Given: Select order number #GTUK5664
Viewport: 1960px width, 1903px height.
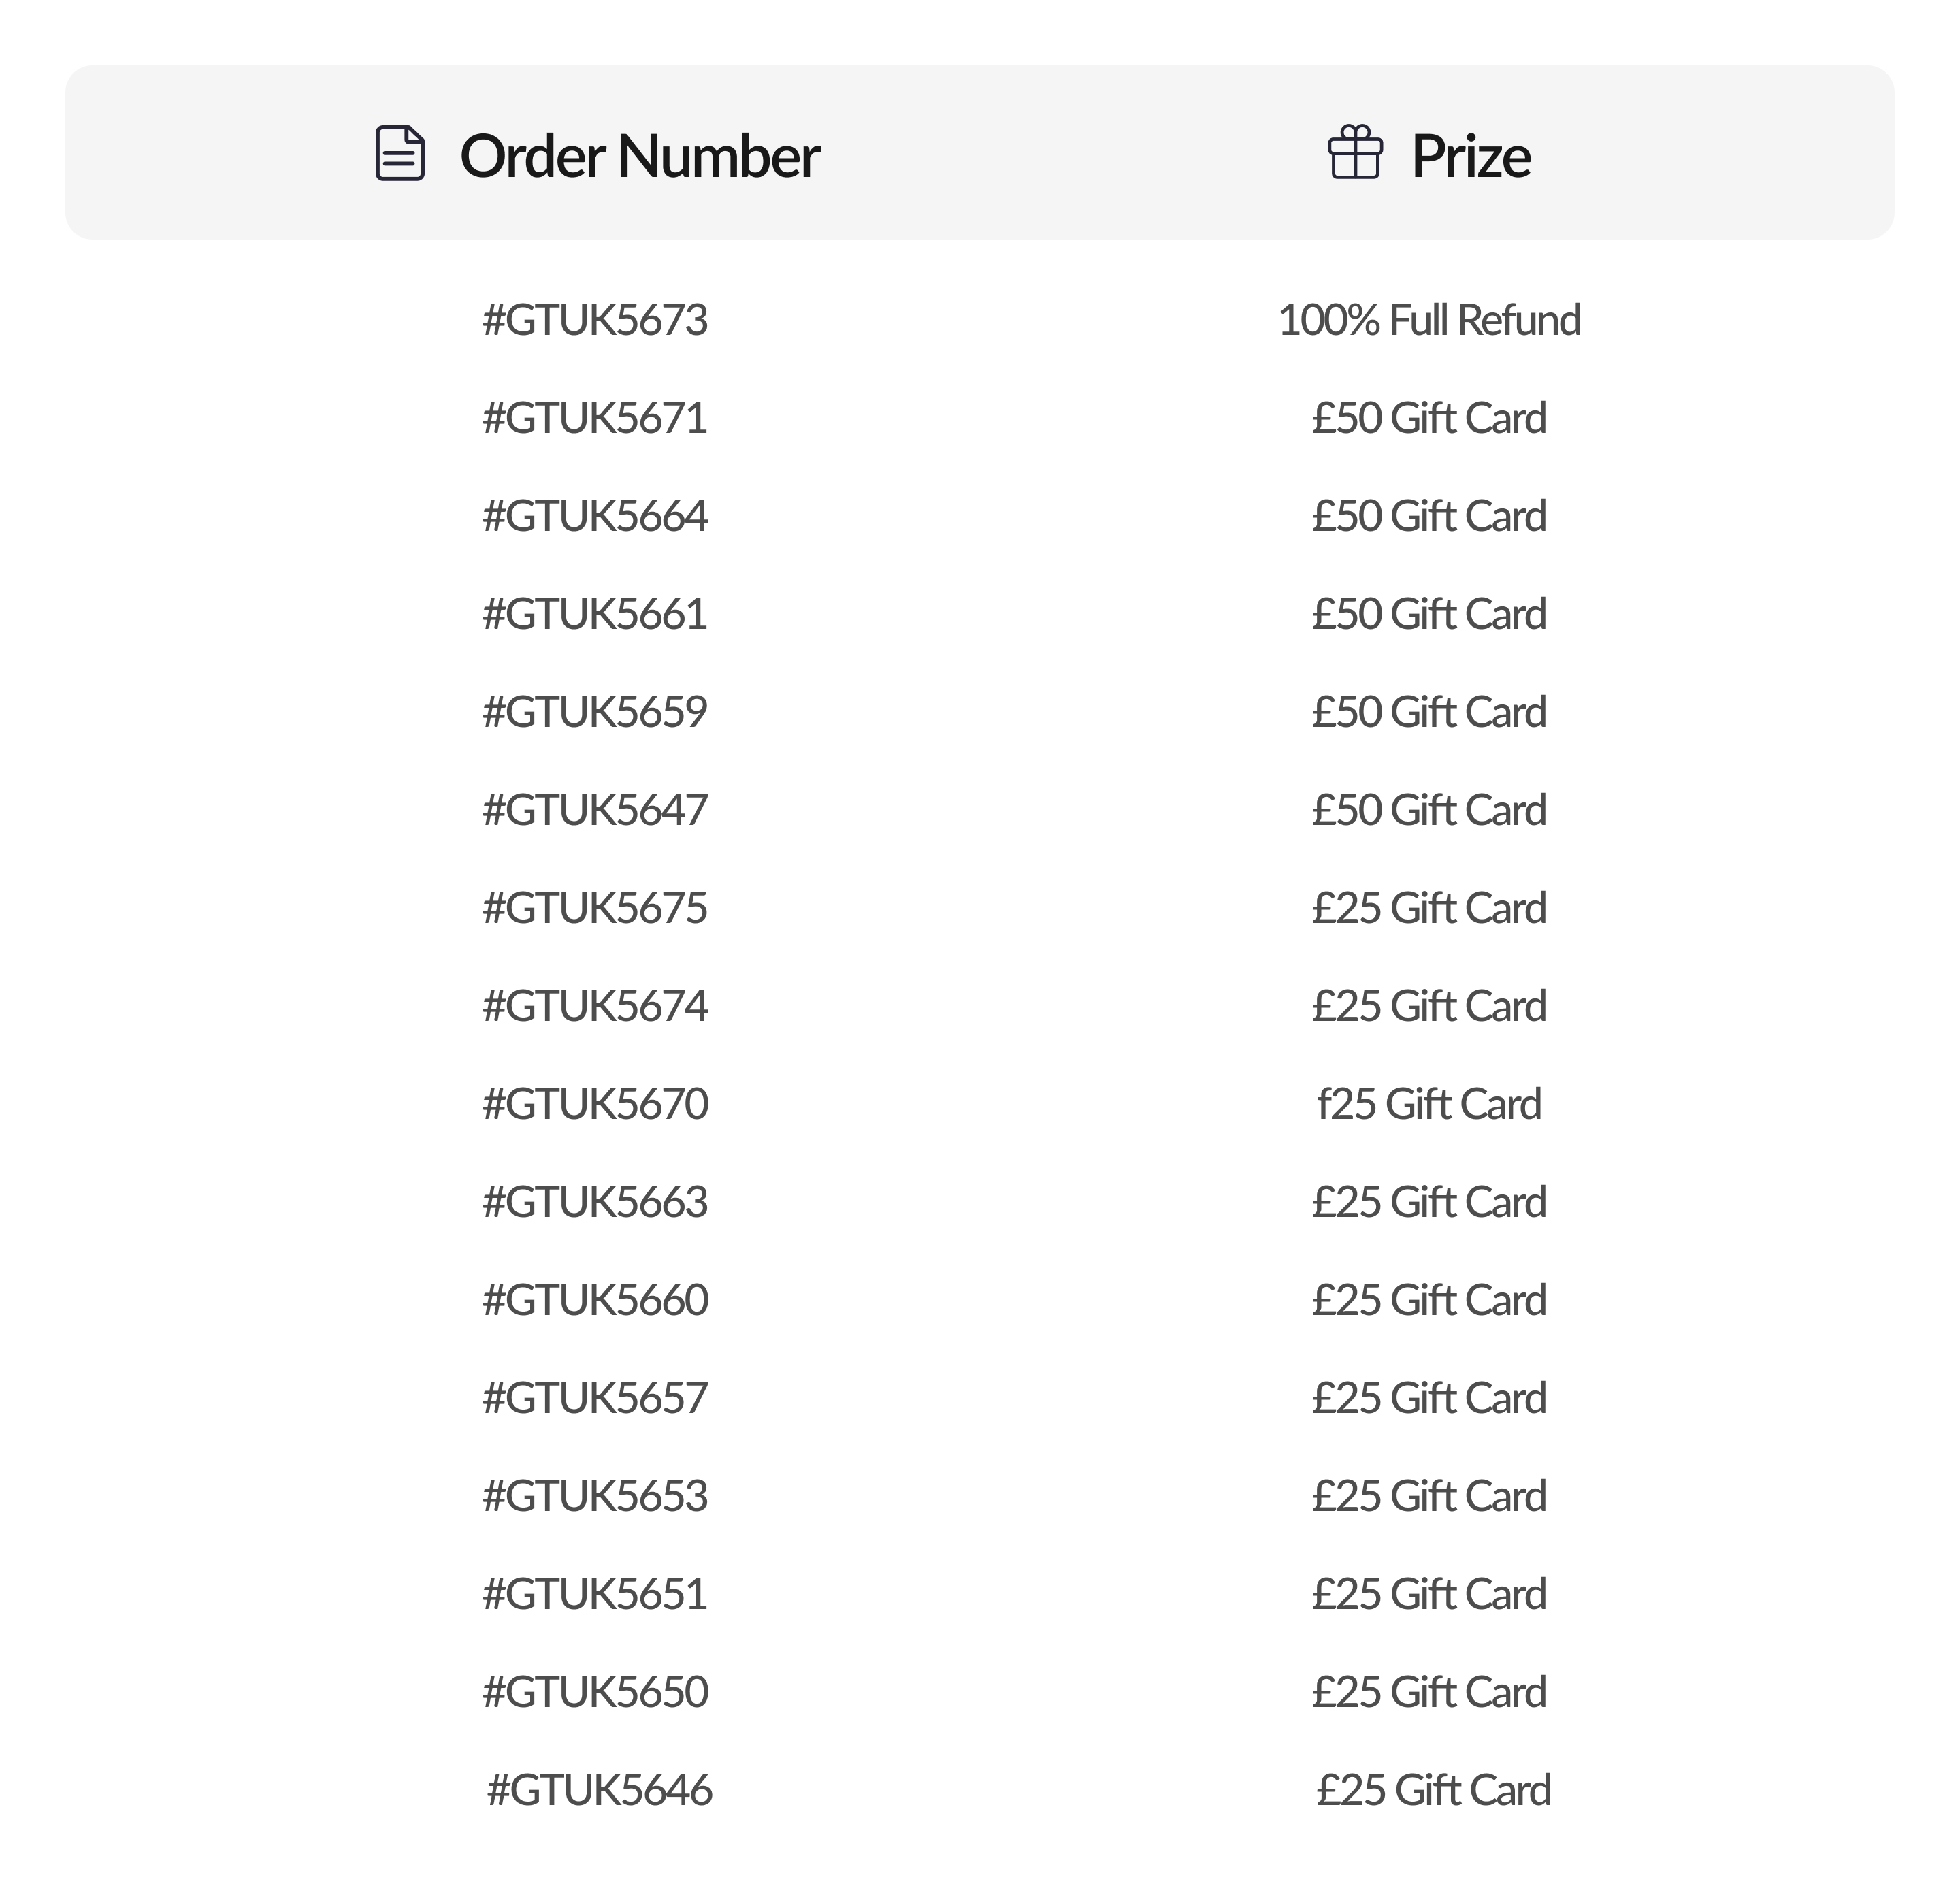Looking at the screenshot, I should click(x=595, y=516).
